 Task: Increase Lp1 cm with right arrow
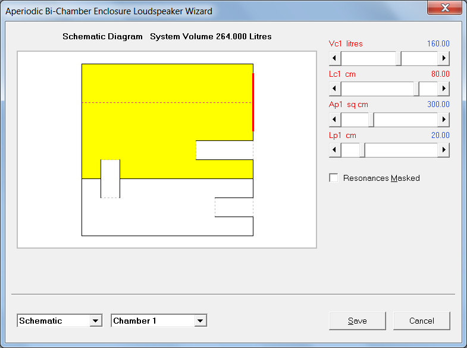(x=443, y=150)
